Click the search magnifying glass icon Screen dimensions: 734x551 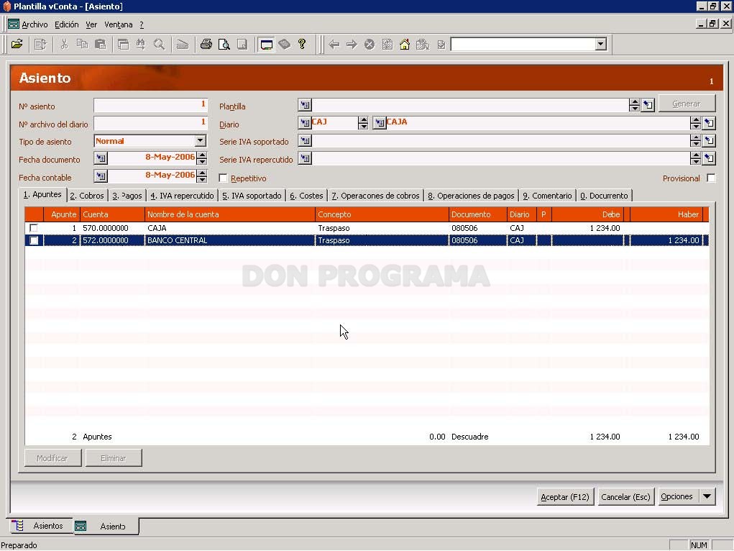click(x=159, y=45)
